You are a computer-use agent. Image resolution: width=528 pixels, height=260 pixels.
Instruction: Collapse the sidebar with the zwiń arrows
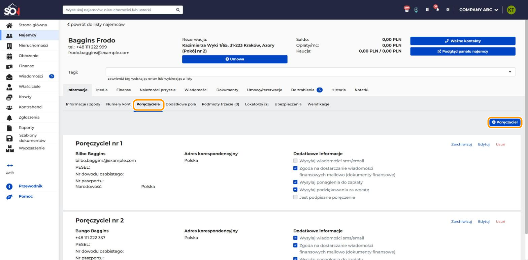[x=10, y=166]
